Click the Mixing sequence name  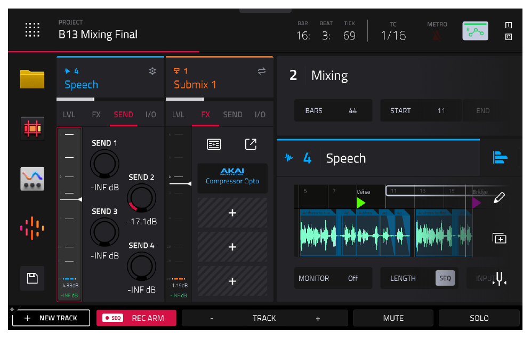pyautogui.click(x=329, y=76)
